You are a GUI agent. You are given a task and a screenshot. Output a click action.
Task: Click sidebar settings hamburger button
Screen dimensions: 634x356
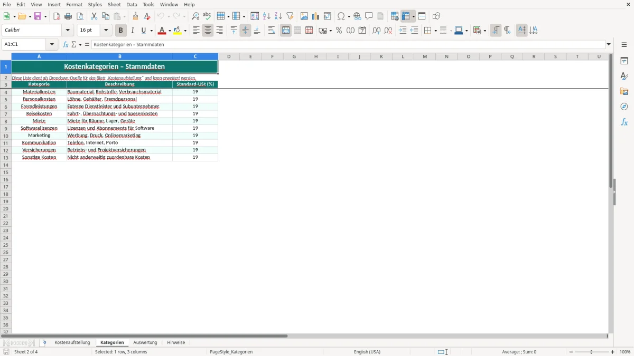tap(624, 45)
